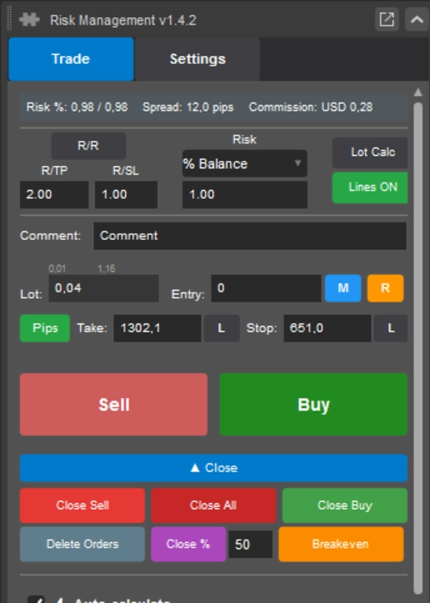
Task: Edit the Take profit value field
Action: [x=157, y=328]
